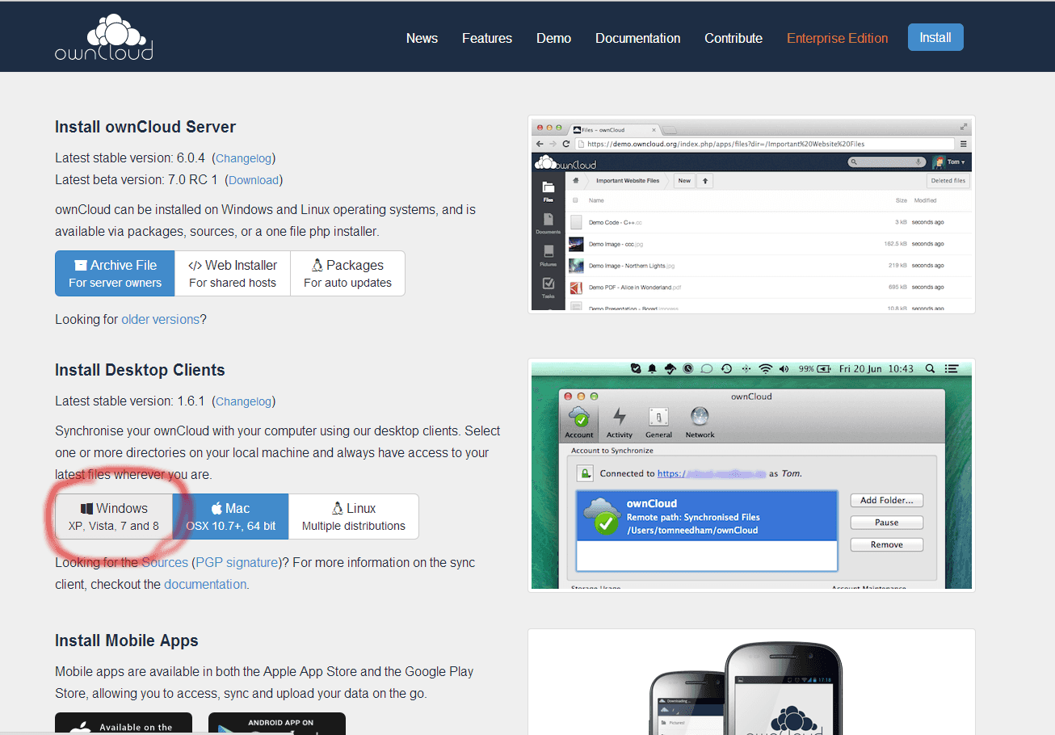
Task: Click the volume icon in Mac menu bar screenshot
Action: tap(784, 368)
